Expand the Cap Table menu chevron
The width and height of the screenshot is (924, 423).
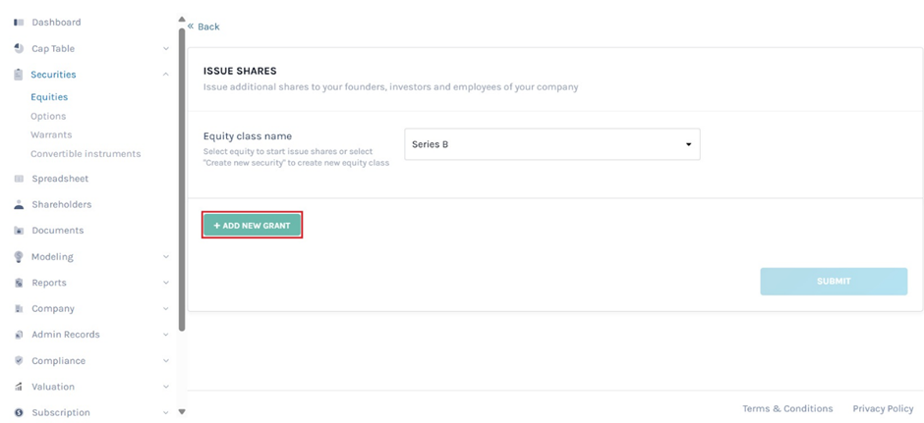click(x=165, y=49)
